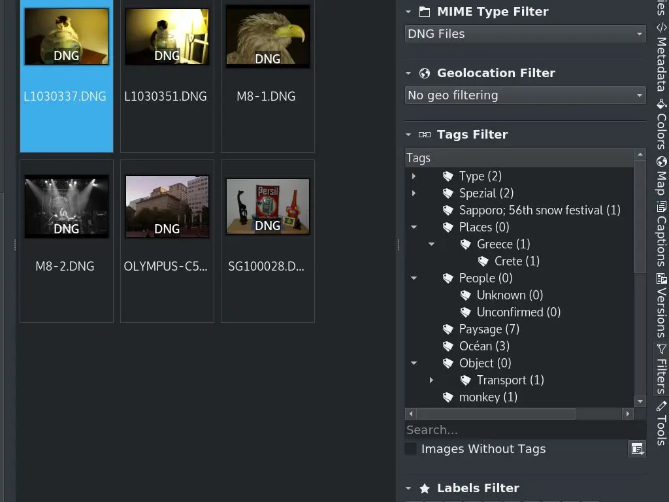Open the No geo filtering dropdown

coord(525,95)
